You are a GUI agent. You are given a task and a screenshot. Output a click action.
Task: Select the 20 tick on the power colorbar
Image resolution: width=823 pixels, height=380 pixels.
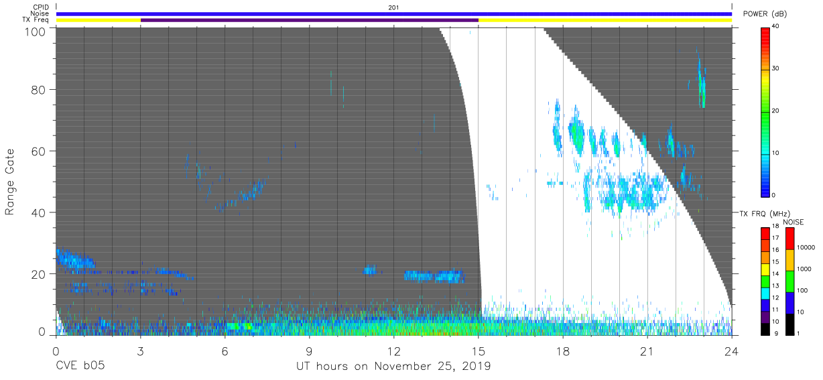click(x=776, y=111)
